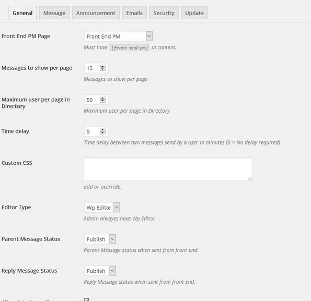Open the Reply Message Status dropdown

[100, 271]
